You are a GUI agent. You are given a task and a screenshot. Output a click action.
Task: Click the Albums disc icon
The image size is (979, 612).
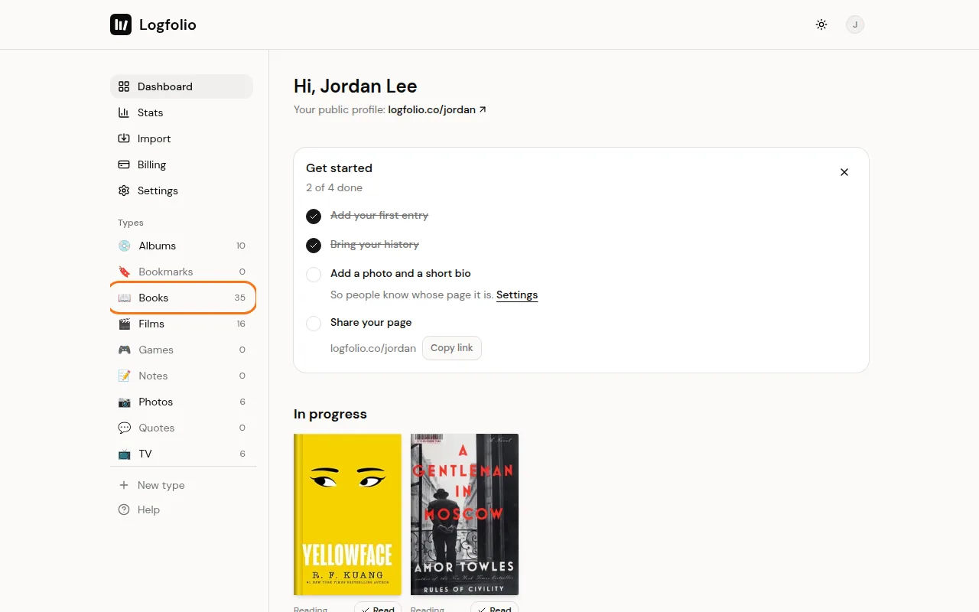pyautogui.click(x=124, y=246)
